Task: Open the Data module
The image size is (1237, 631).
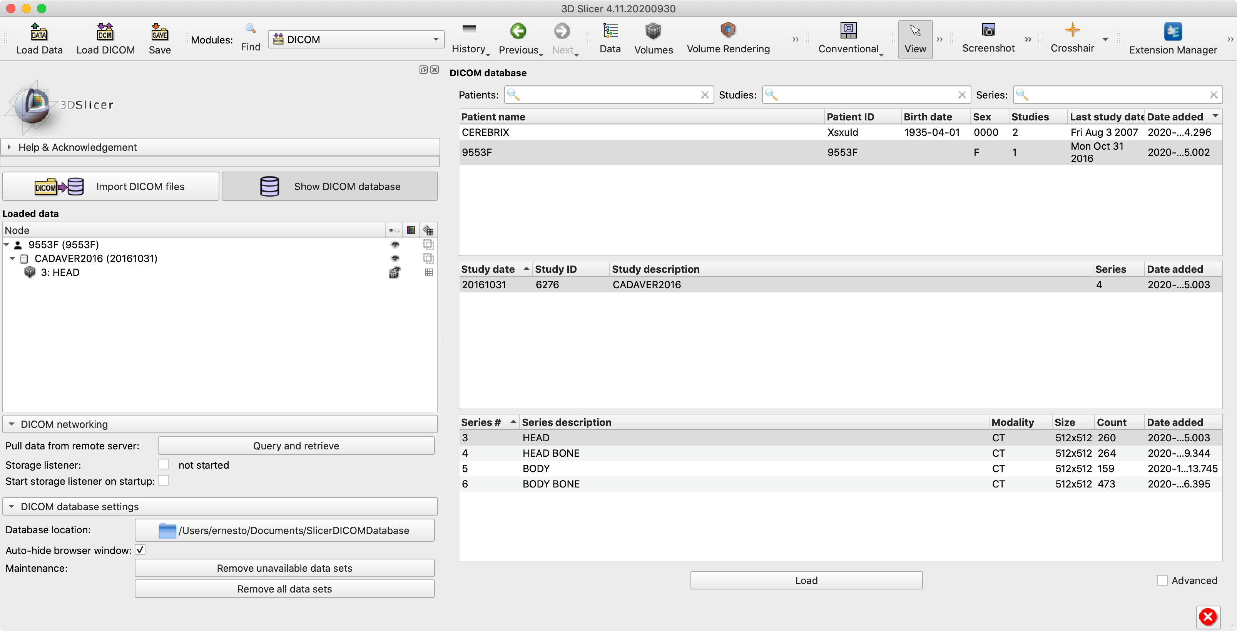Action: tap(610, 39)
